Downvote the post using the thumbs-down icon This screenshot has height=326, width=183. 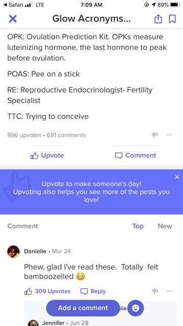pos(155,135)
